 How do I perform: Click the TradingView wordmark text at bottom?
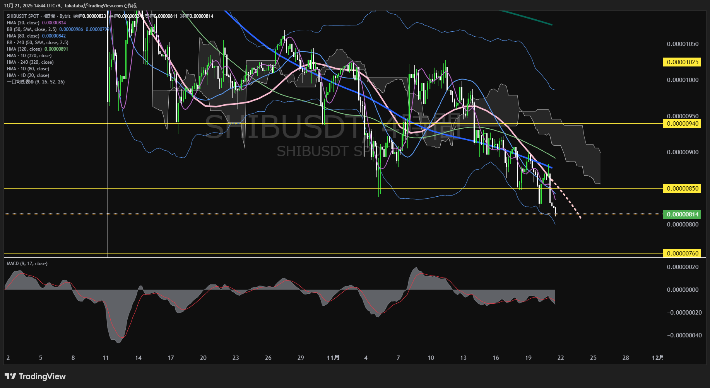[42, 376]
